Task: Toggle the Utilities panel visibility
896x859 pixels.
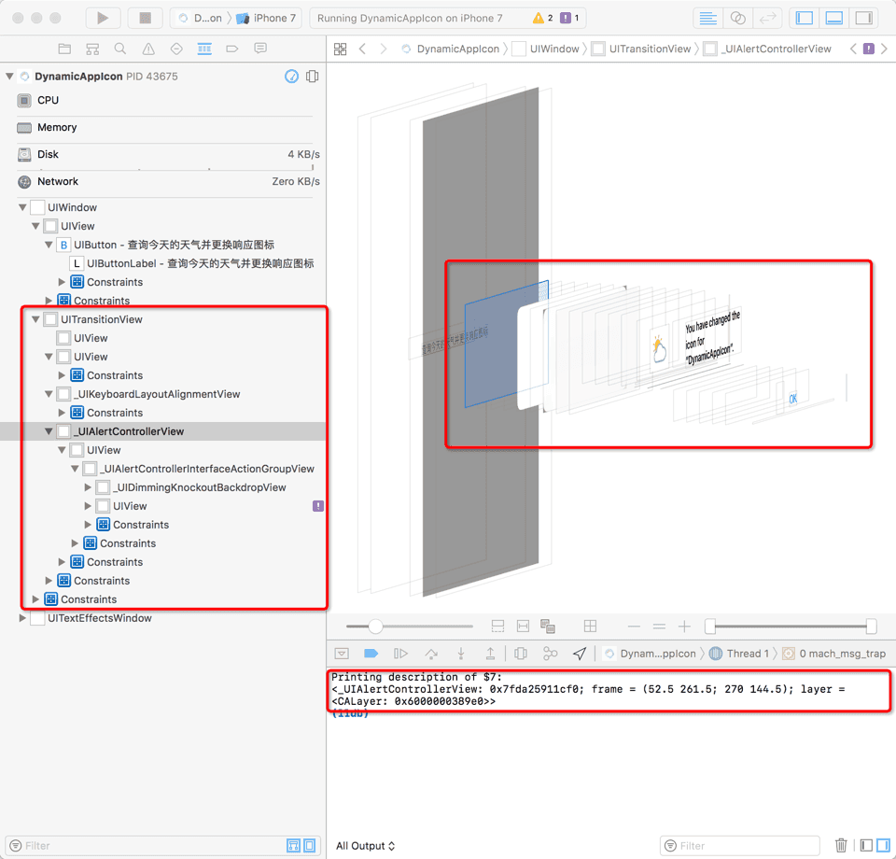Action: click(x=863, y=19)
